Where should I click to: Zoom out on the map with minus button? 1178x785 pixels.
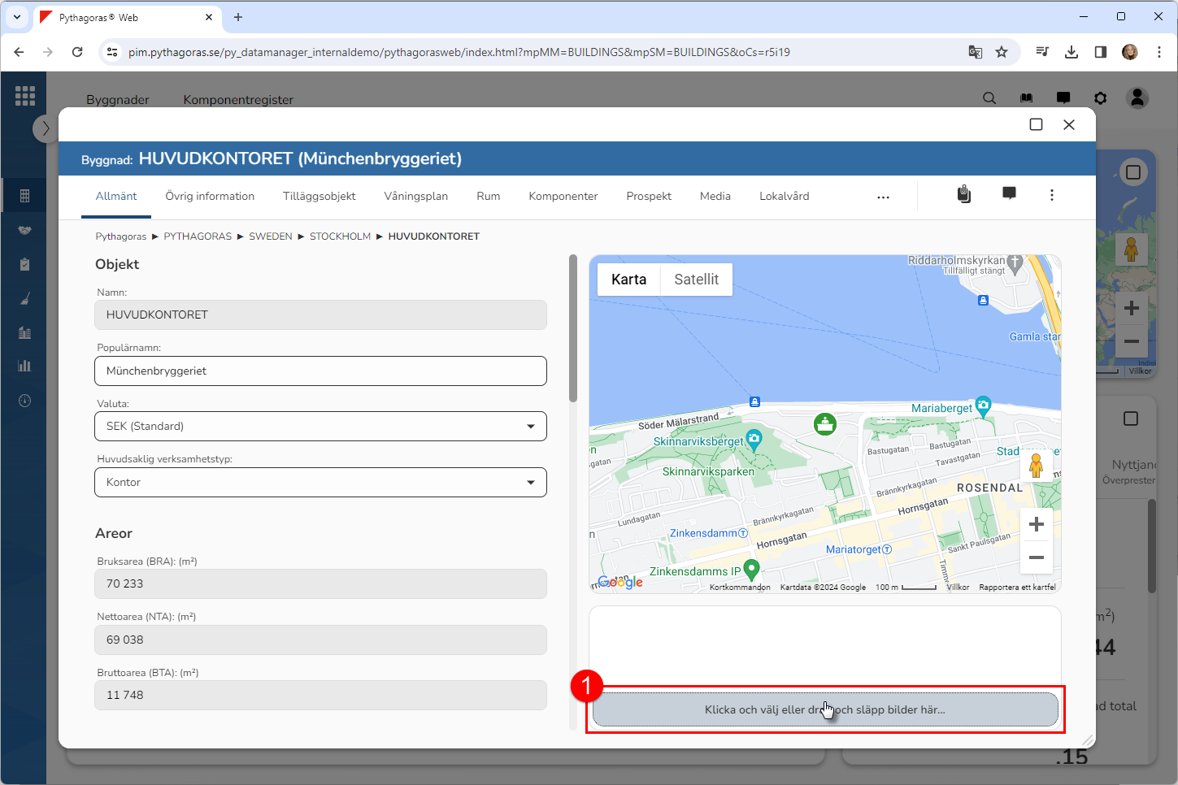(1036, 557)
